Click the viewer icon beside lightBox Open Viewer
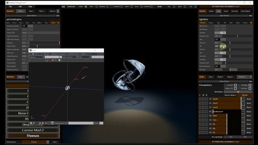The width and height of the screenshot is (258, 145). coord(250,16)
